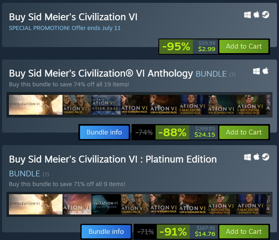Screen dimensions: 279x240
Task: Click Windows platform icon on Anthology bundle
Action: pyautogui.click(x=256, y=71)
